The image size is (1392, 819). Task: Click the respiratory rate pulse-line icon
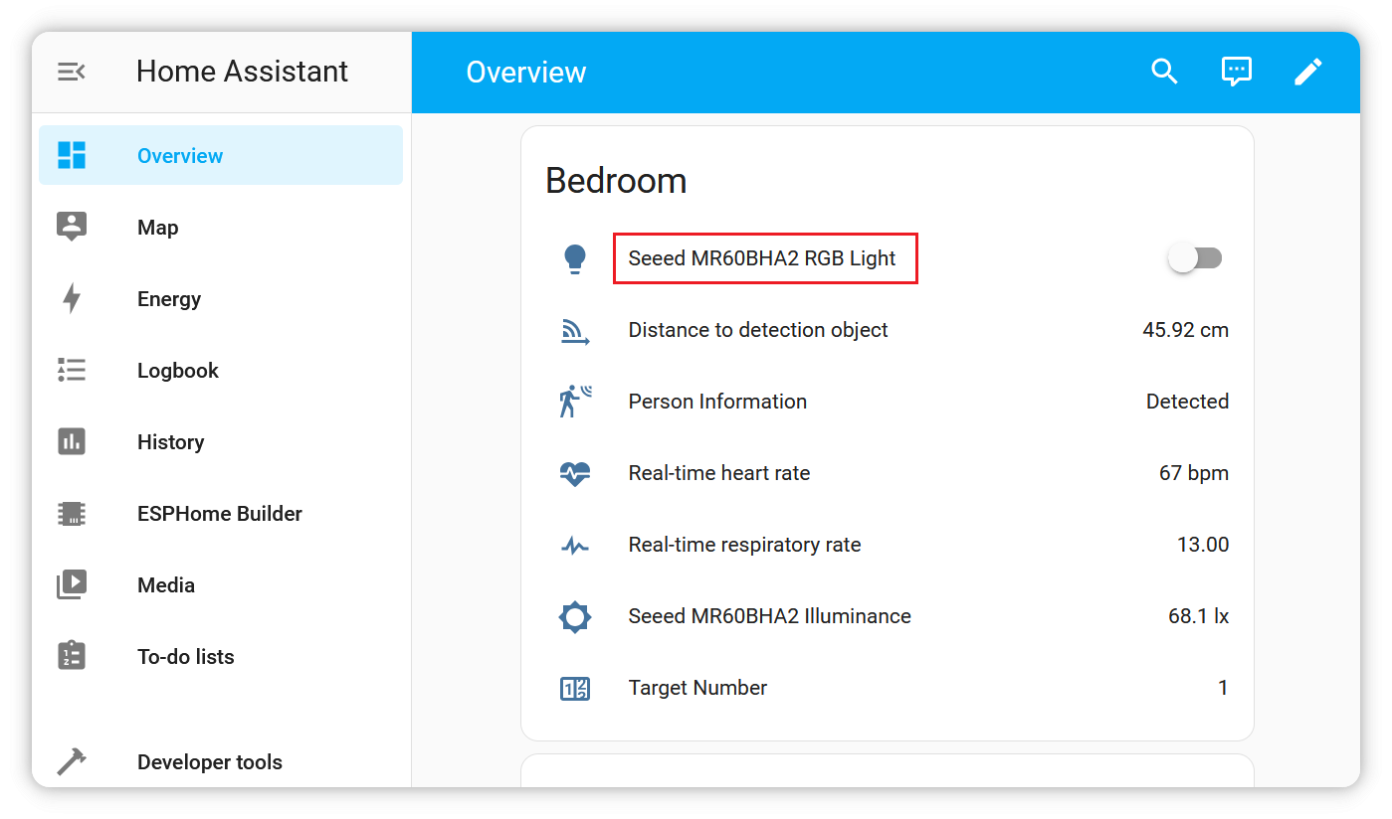coord(575,545)
